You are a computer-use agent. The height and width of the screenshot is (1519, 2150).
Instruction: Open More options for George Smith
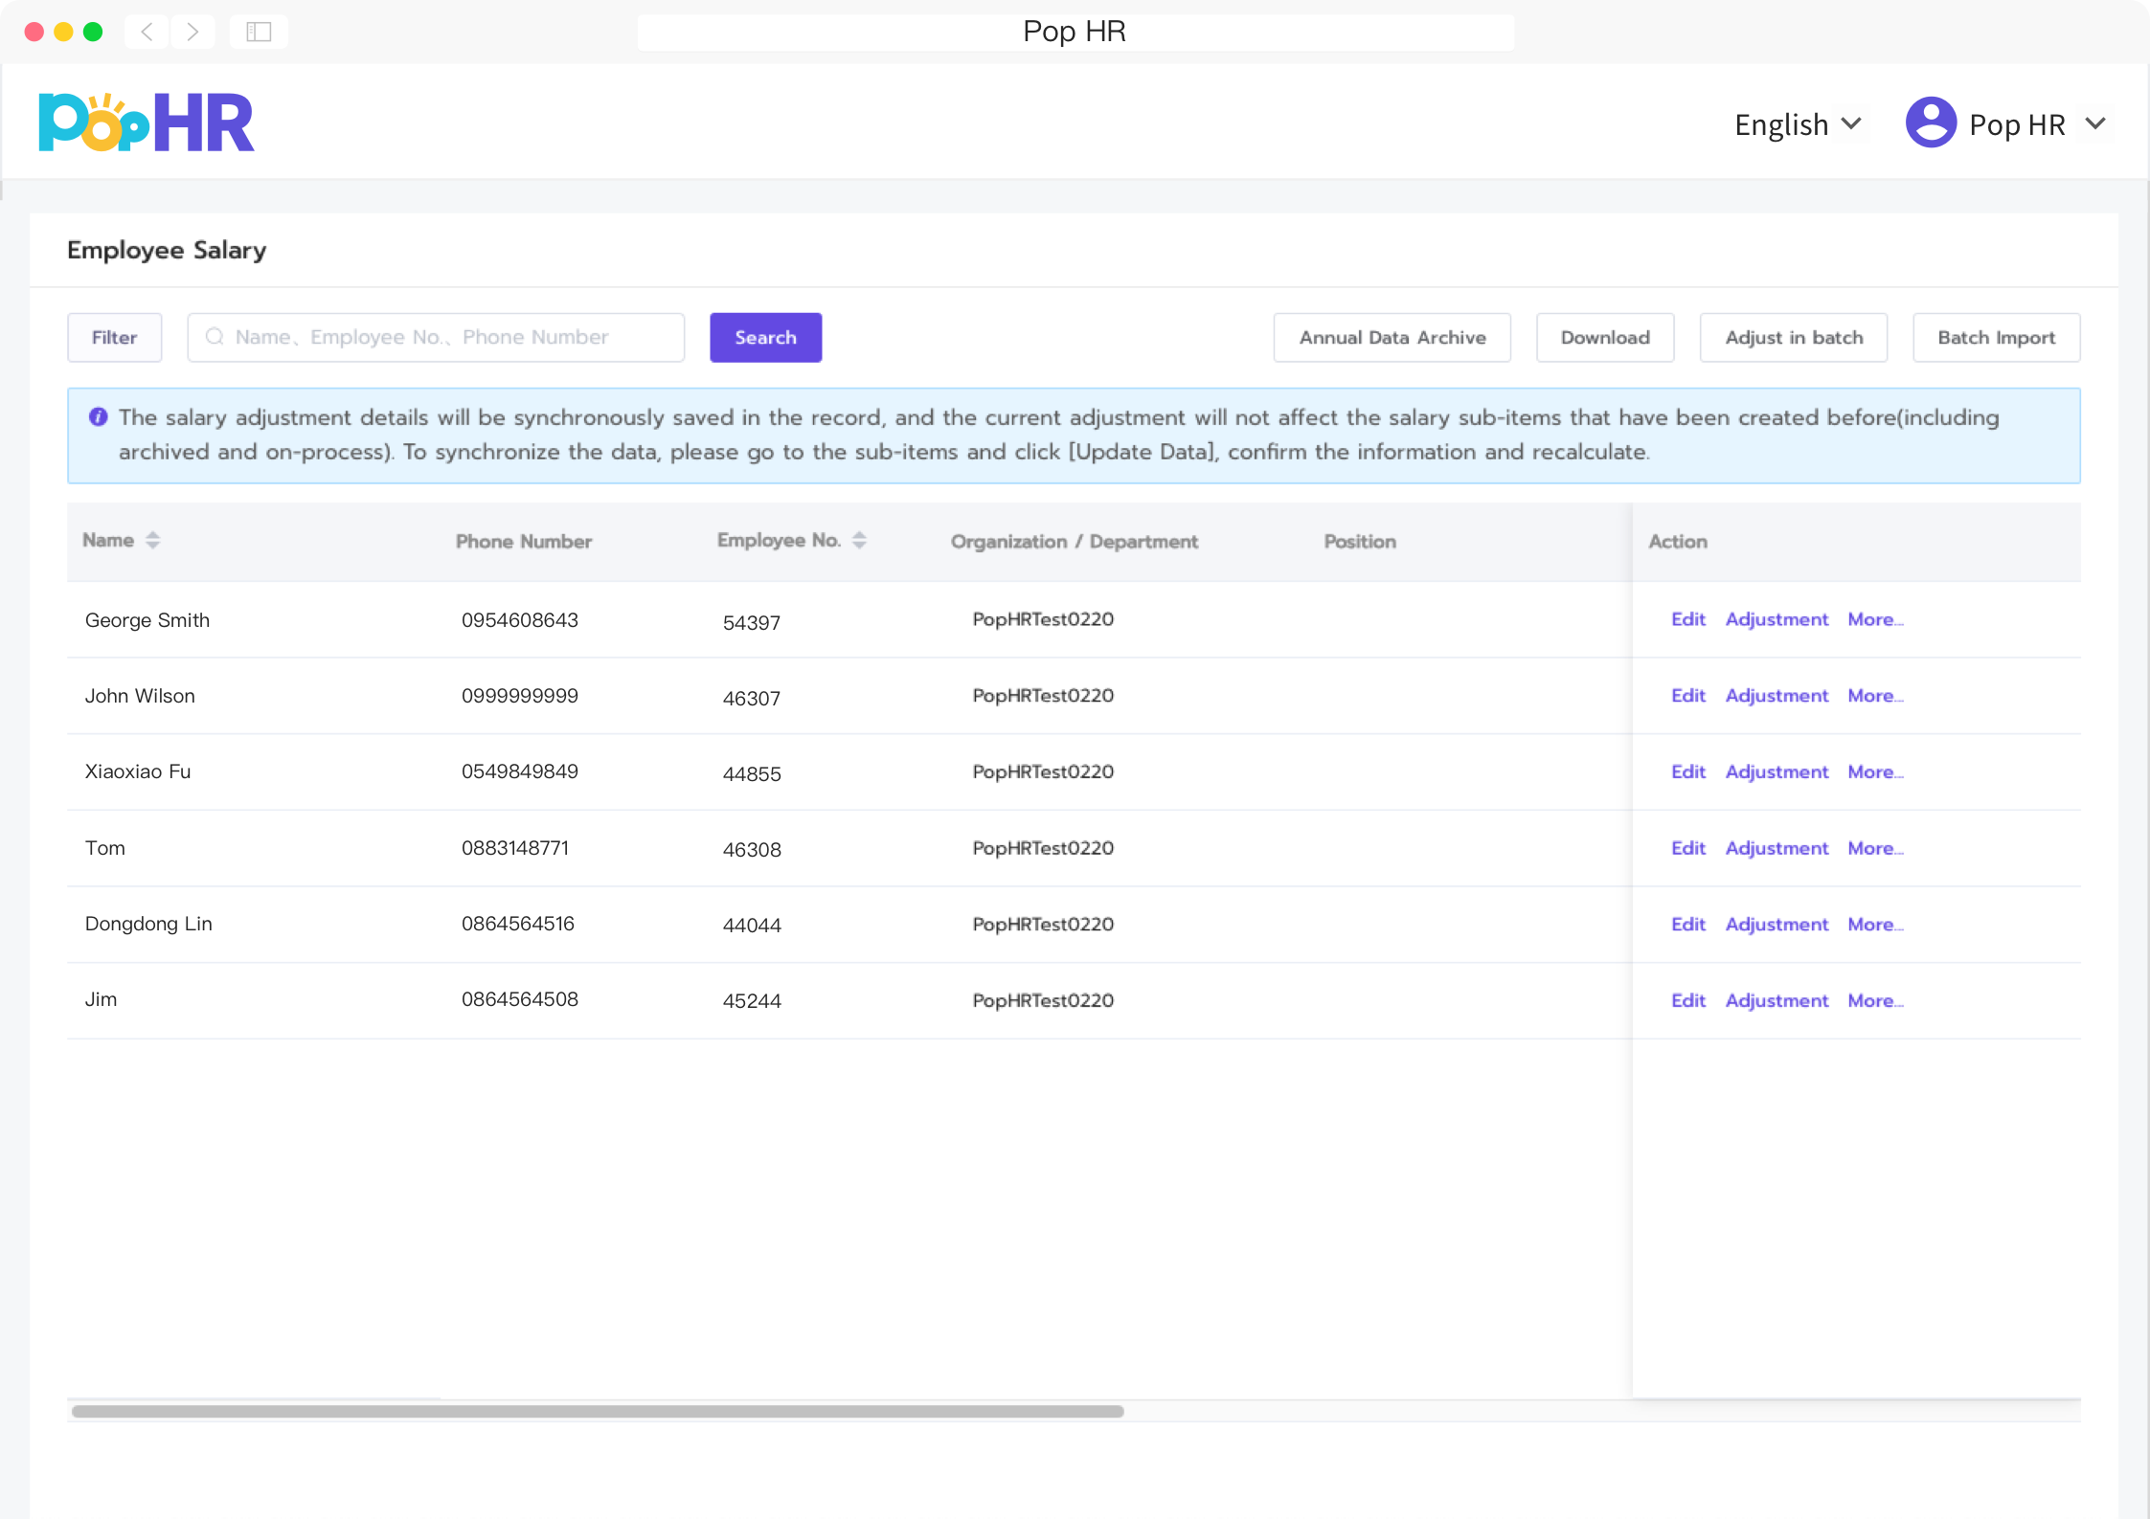1875,619
